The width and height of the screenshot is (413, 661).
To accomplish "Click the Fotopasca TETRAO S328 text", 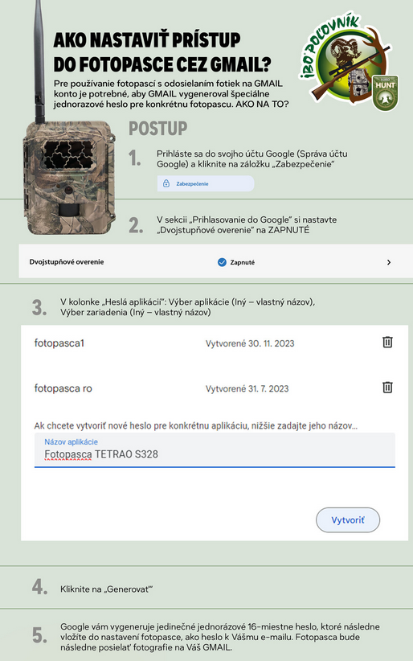I will click(x=101, y=454).
